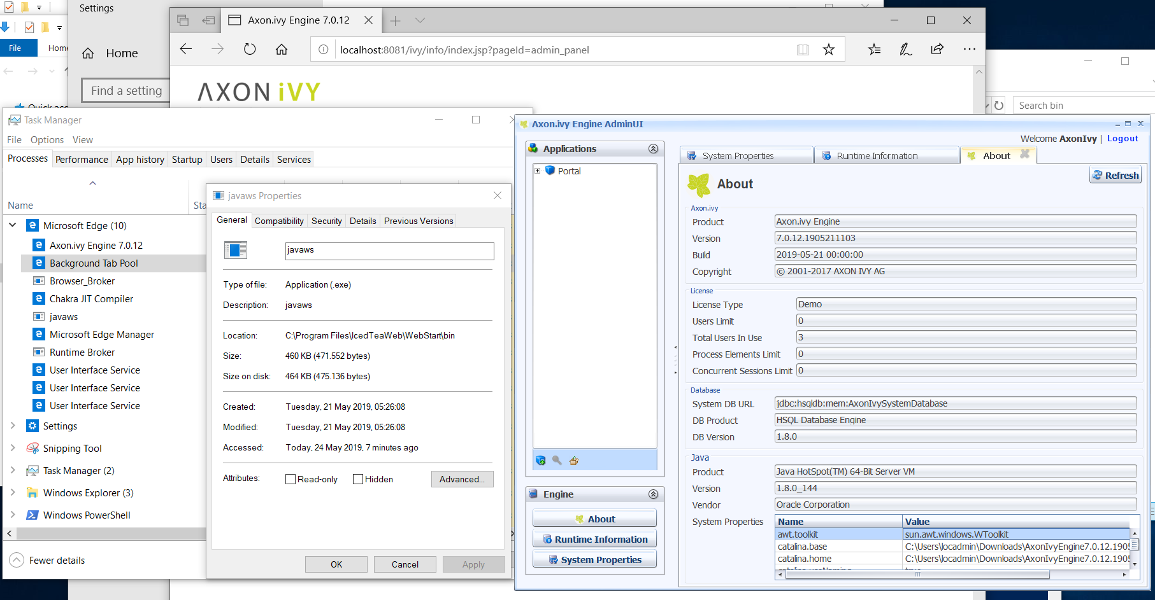Open Task Manager View menu
The image size is (1155, 600).
click(83, 140)
